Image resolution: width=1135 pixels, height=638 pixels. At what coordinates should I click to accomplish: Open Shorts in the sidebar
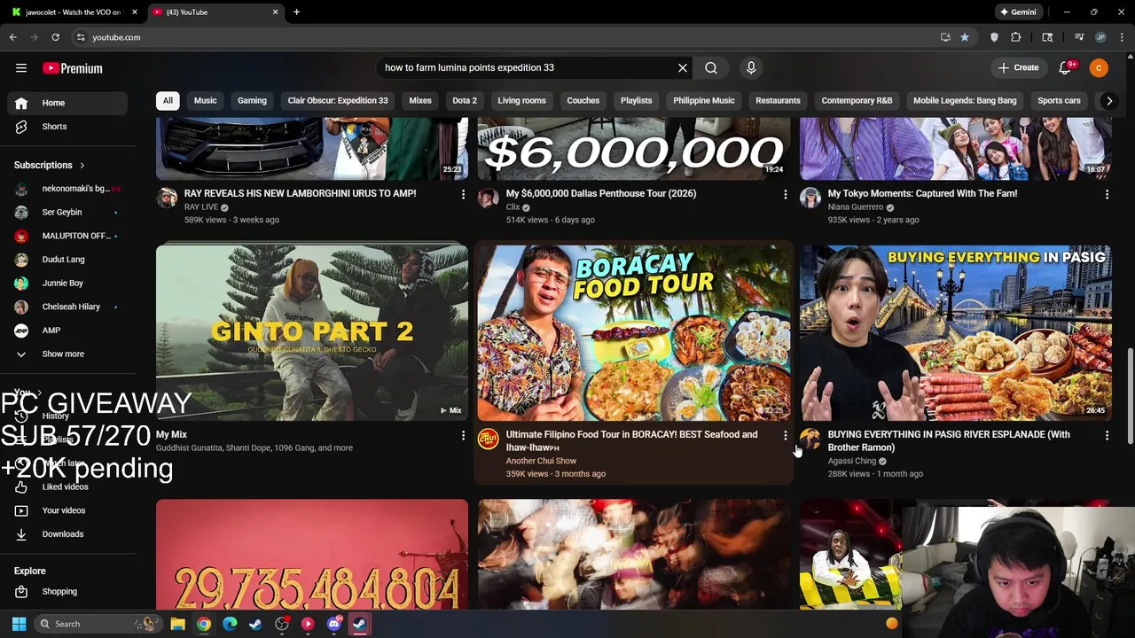tap(68, 127)
